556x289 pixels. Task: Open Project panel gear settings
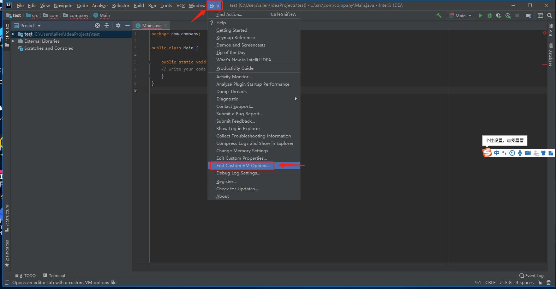click(x=118, y=25)
